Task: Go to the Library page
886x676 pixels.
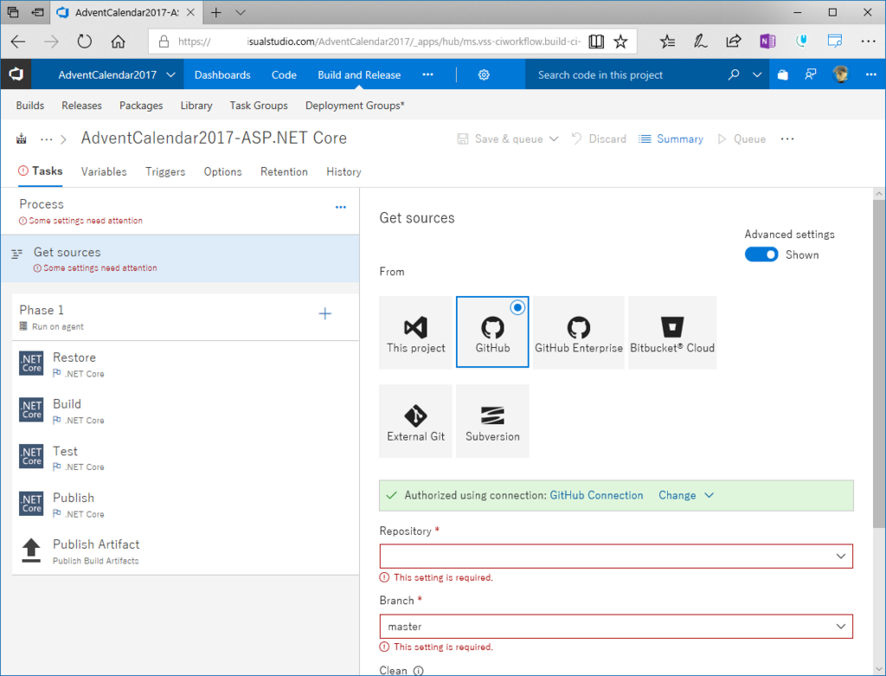Action: coord(196,106)
